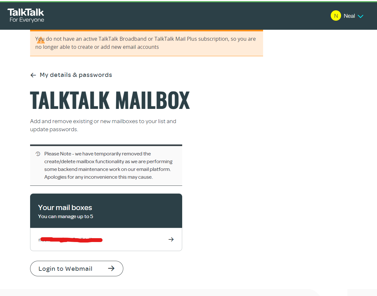Click the info circle icon in the notice
Image resolution: width=377 pixels, height=296 pixels.
(x=38, y=153)
